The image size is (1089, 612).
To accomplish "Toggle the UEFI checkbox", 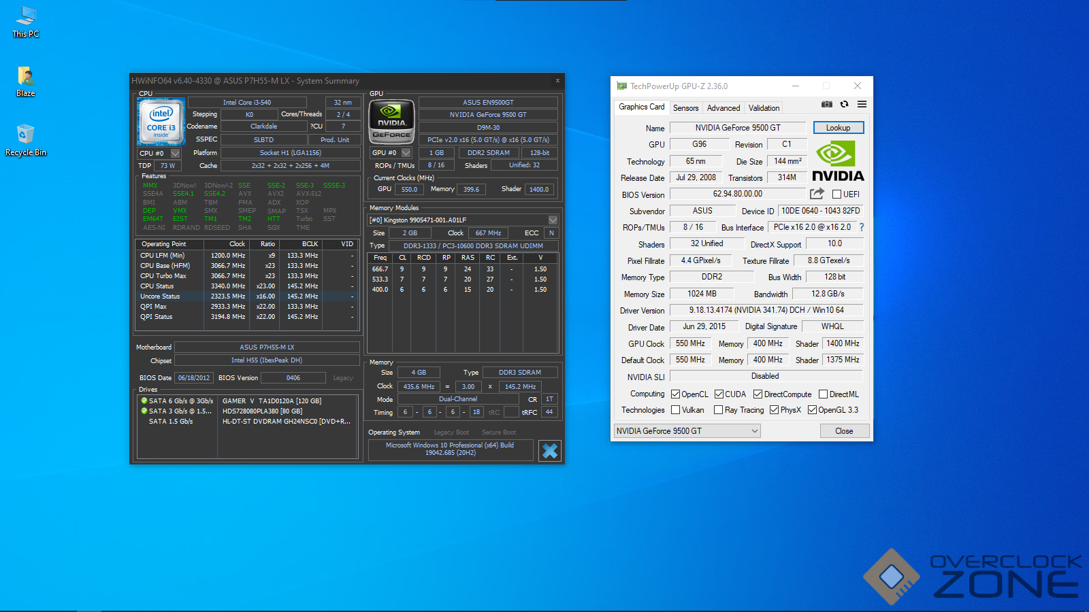I will [837, 194].
